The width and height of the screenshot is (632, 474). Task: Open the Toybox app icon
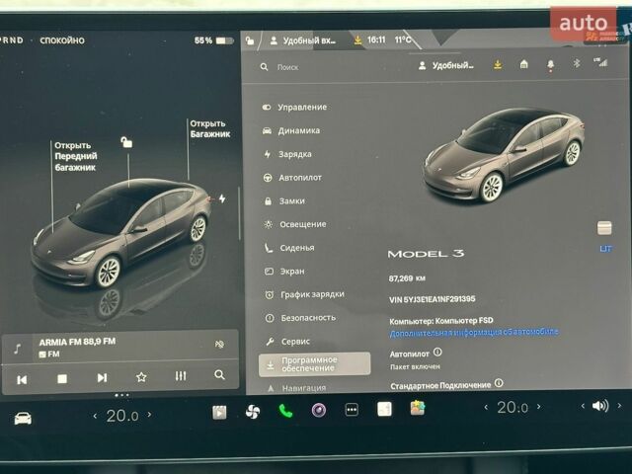point(418,408)
